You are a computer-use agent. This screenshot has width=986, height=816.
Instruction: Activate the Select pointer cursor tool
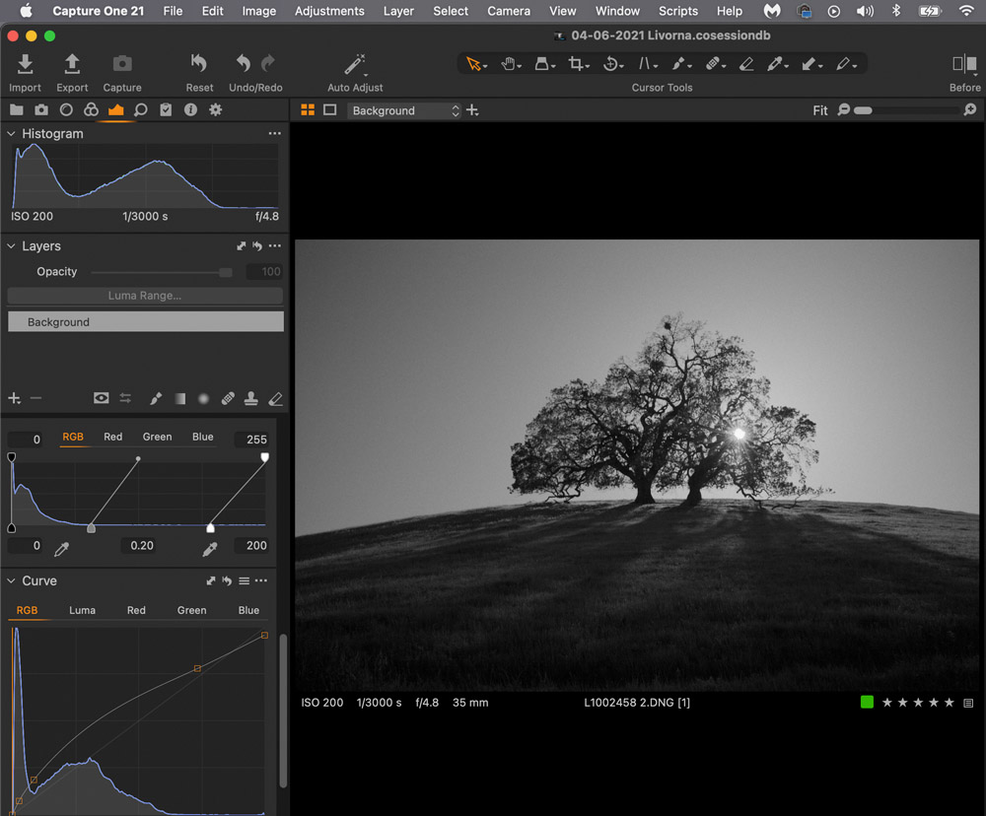click(473, 63)
